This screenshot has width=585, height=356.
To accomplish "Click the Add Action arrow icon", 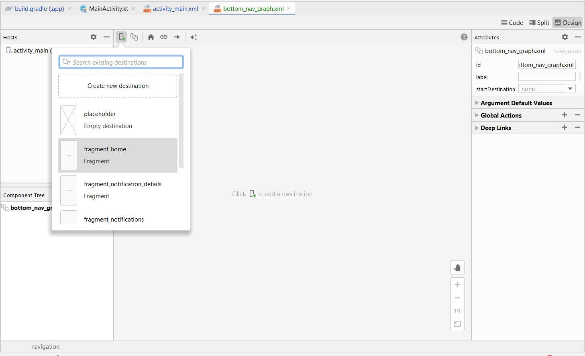I will click(x=177, y=37).
